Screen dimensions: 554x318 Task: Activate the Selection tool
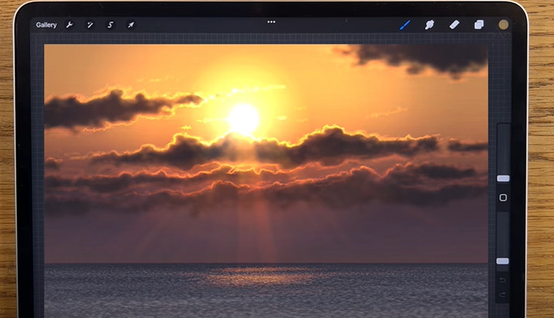[111, 25]
